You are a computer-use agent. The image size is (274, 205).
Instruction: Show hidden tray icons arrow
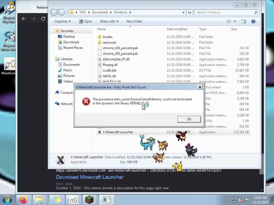[x=227, y=200]
